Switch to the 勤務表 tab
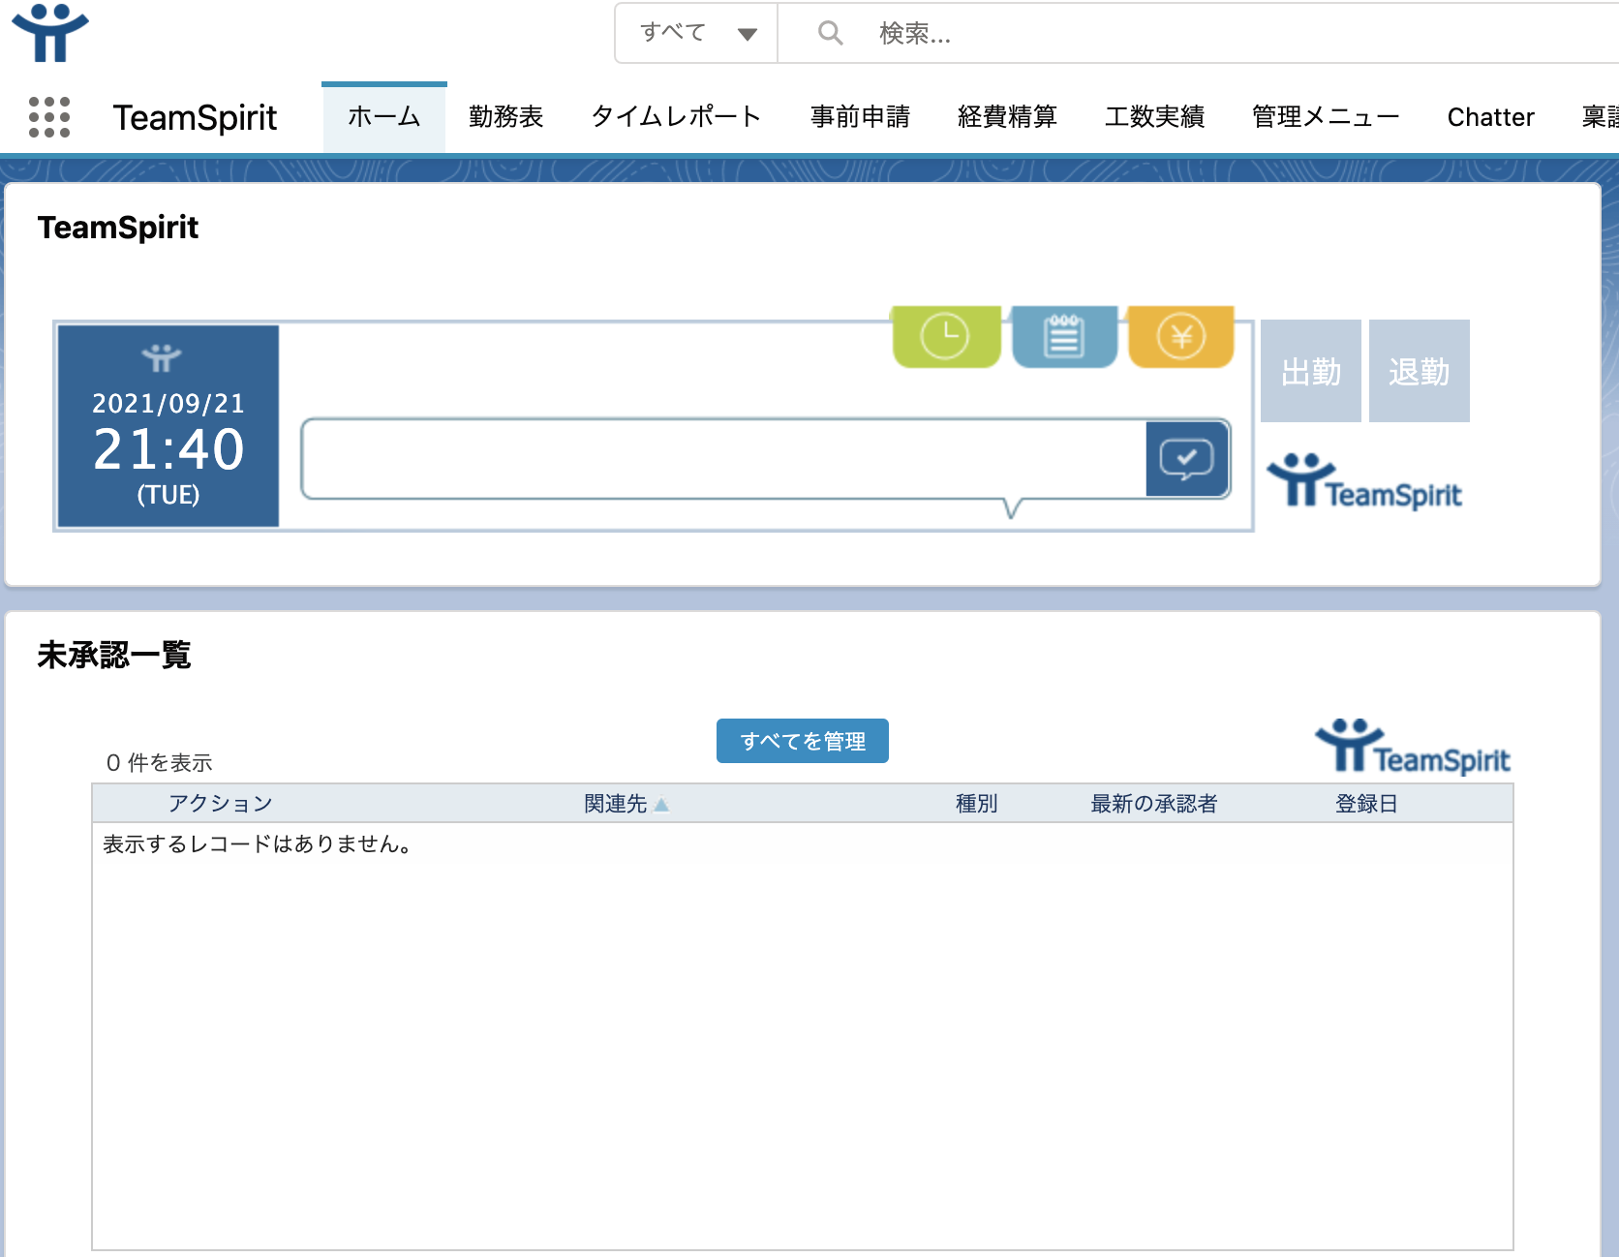 [505, 117]
